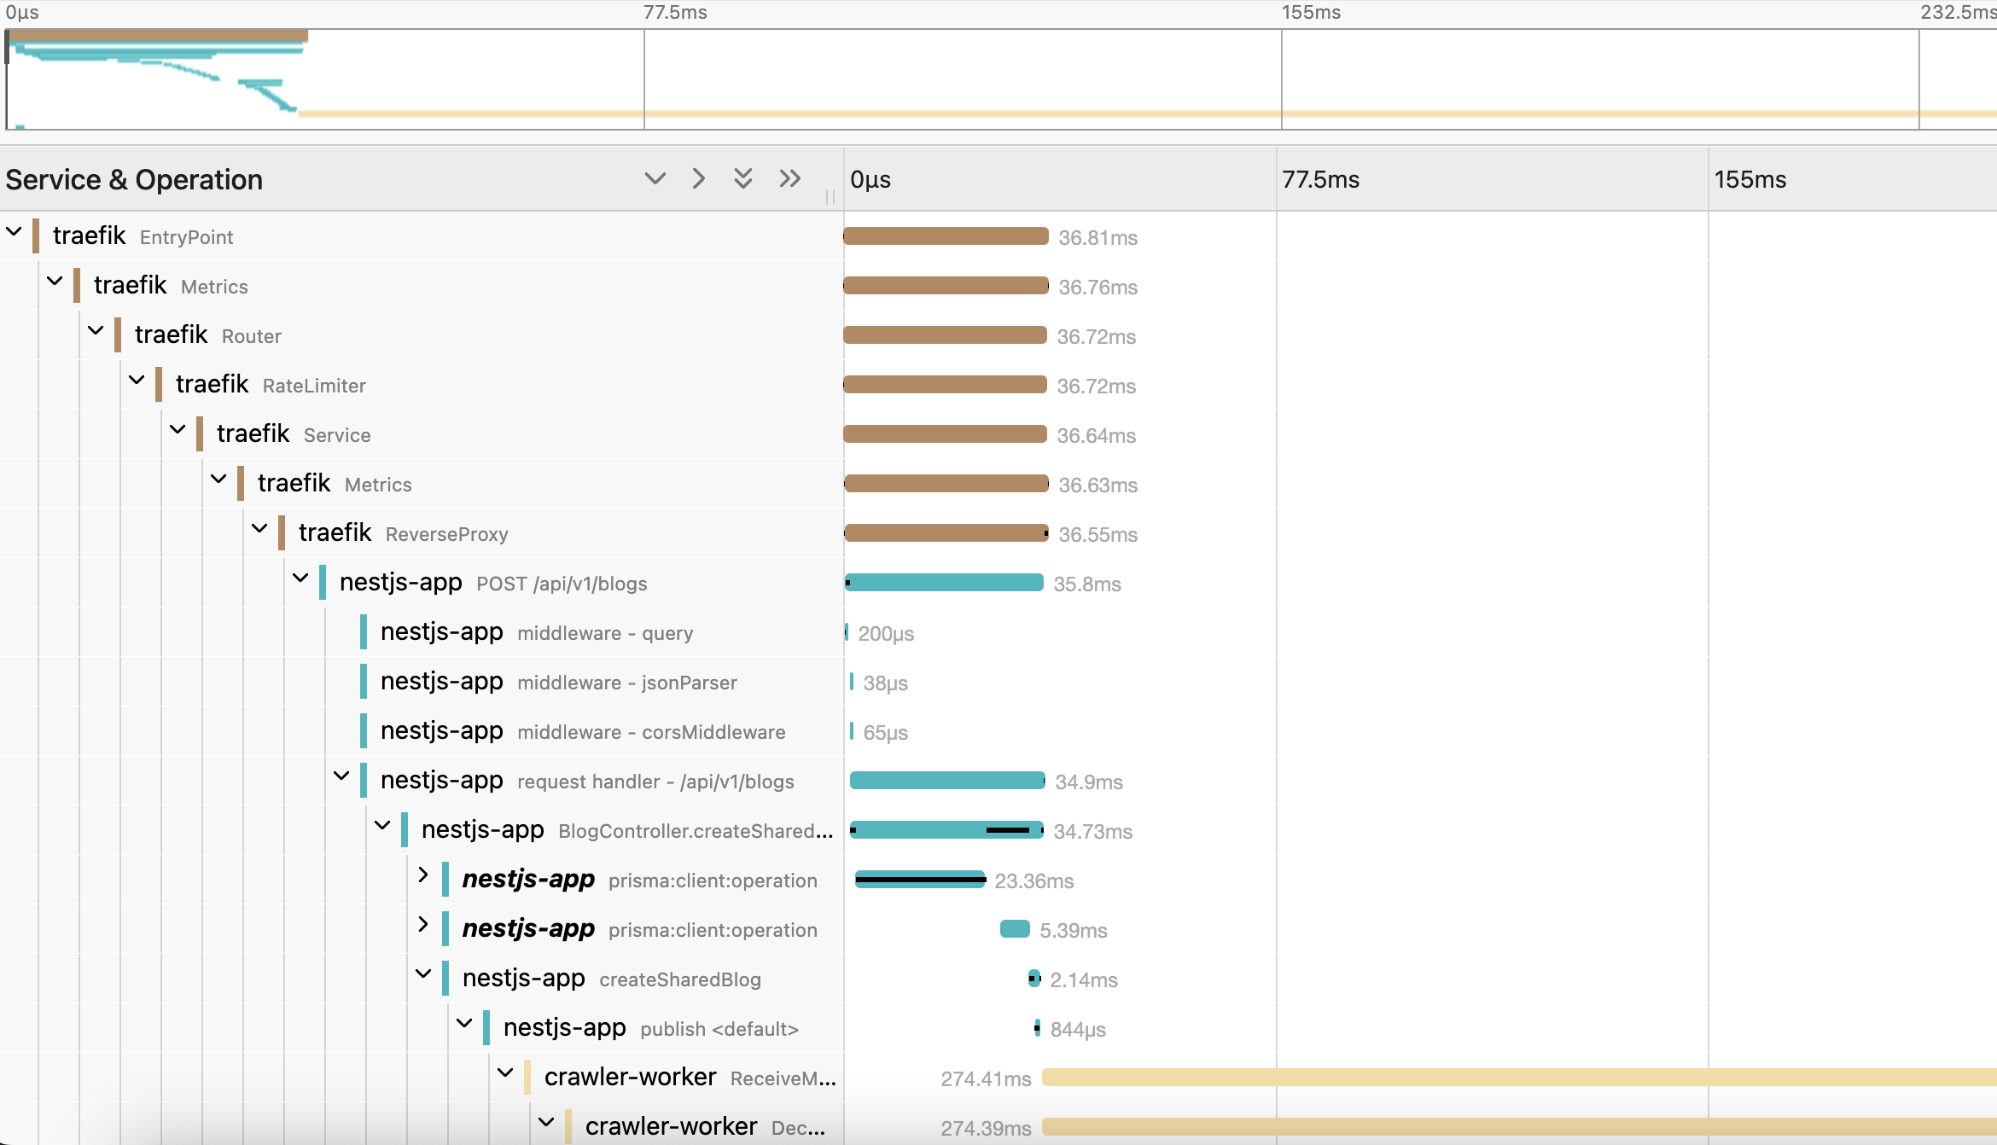Click the collapse-one-level right chevron icon
This screenshot has width=1997, height=1145.
pos(699,178)
